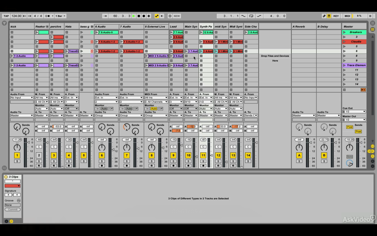Image resolution: width=377 pixels, height=236 pixels.
Task: Open kick track Audio From dropdown
Action: tap(22, 98)
